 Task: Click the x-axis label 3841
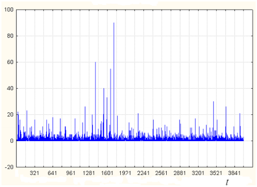[234, 173]
